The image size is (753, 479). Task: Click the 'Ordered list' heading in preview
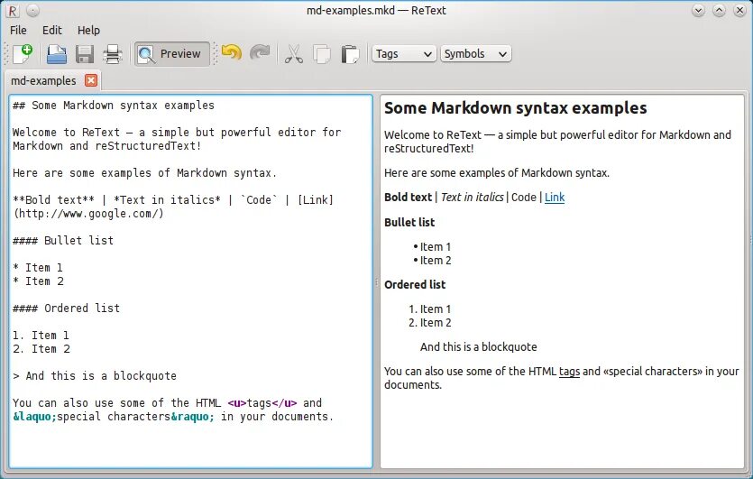click(x=415, y=285)
